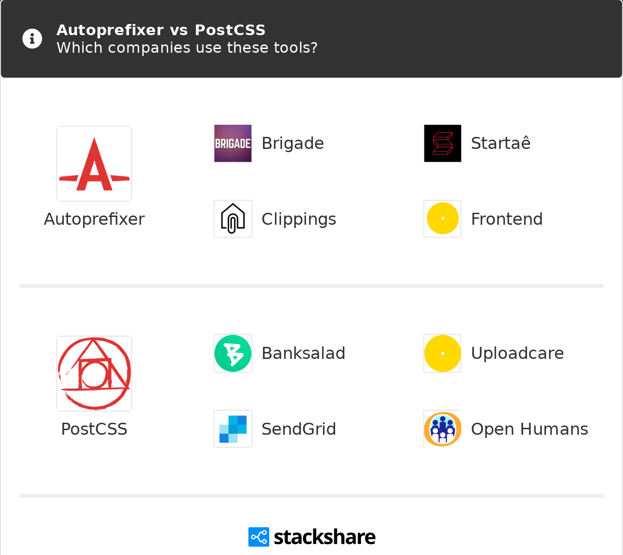Click the PostCSS circular red logo
Screen dimensions: 623x555
(94, 374)
